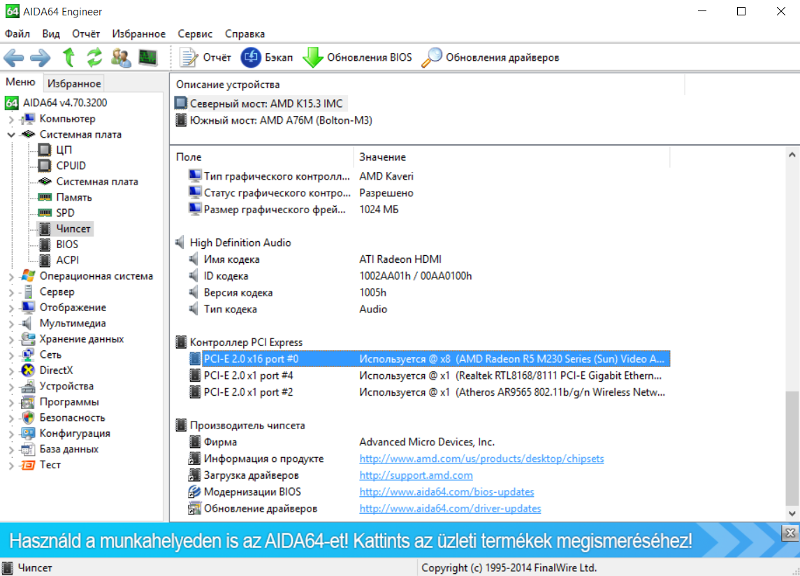The width and height of the screenshot is (800, 576).
Task: Open Обновления драйверов search tool
Action: tap(490, 57)
